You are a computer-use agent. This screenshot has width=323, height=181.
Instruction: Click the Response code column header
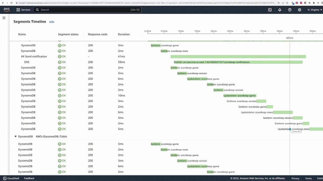point(98,34)
